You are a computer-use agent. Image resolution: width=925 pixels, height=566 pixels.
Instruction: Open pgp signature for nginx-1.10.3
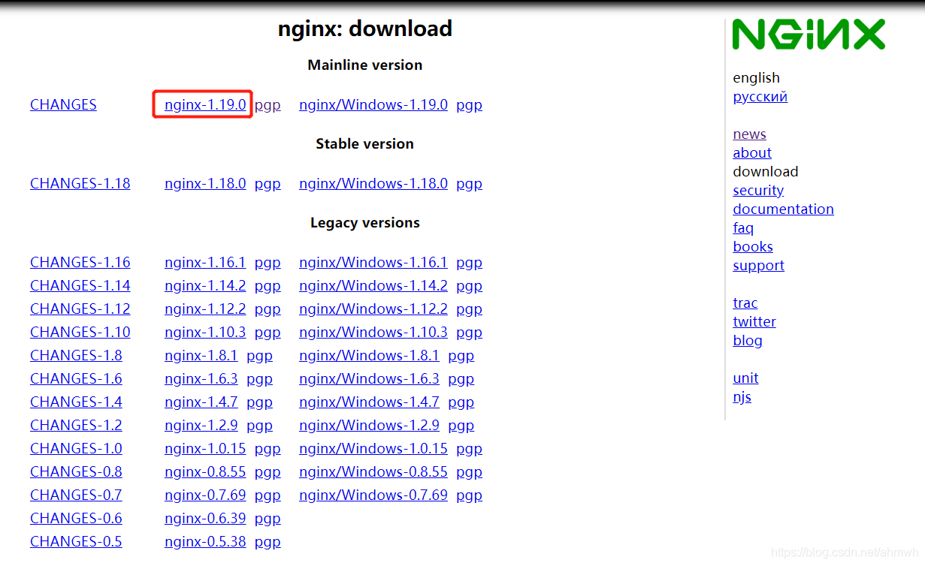tap(268, 333)
